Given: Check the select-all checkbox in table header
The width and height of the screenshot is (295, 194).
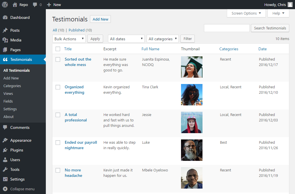Looking at the screenshot, I should 58,49.
